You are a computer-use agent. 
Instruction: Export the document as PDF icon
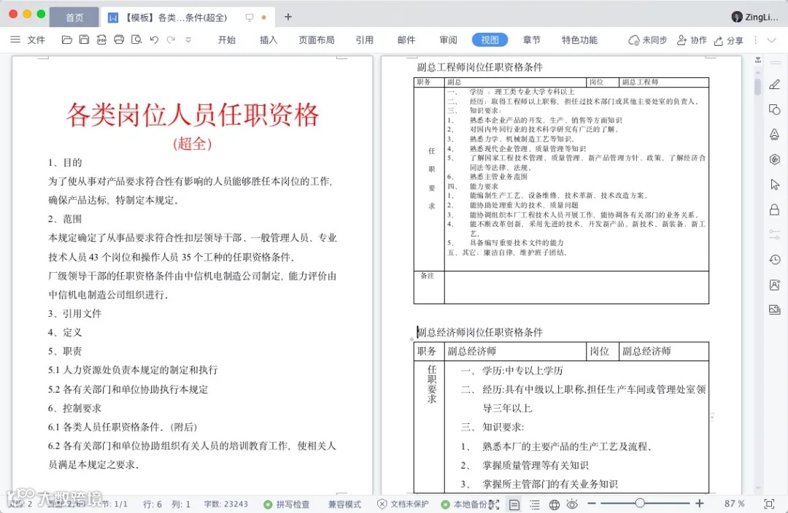pos(101,39)
